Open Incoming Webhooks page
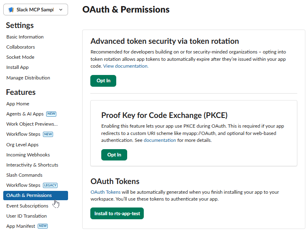The image size is (307, 231). [28, 155]
